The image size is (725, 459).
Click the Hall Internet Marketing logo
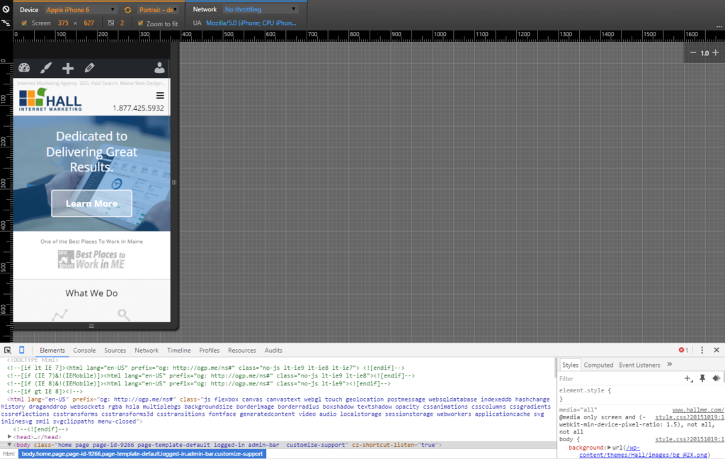point(50,99)
